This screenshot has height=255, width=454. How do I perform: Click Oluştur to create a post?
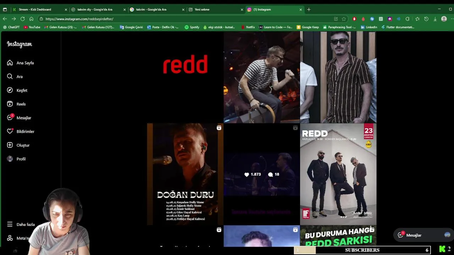coord(18,145)
